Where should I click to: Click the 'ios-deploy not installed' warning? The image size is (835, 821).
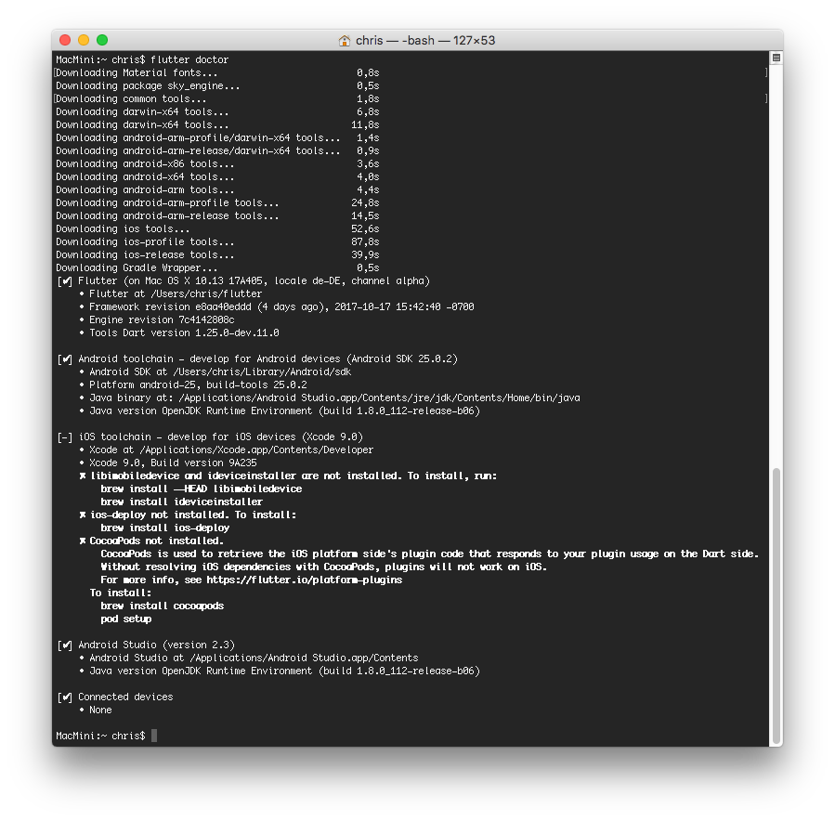click(188, 515)
